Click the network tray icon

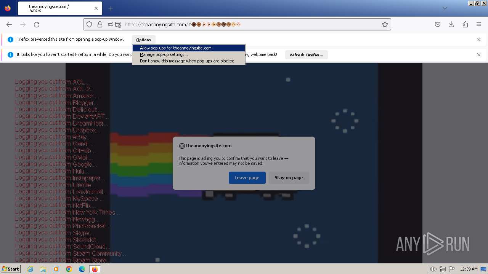443,269
